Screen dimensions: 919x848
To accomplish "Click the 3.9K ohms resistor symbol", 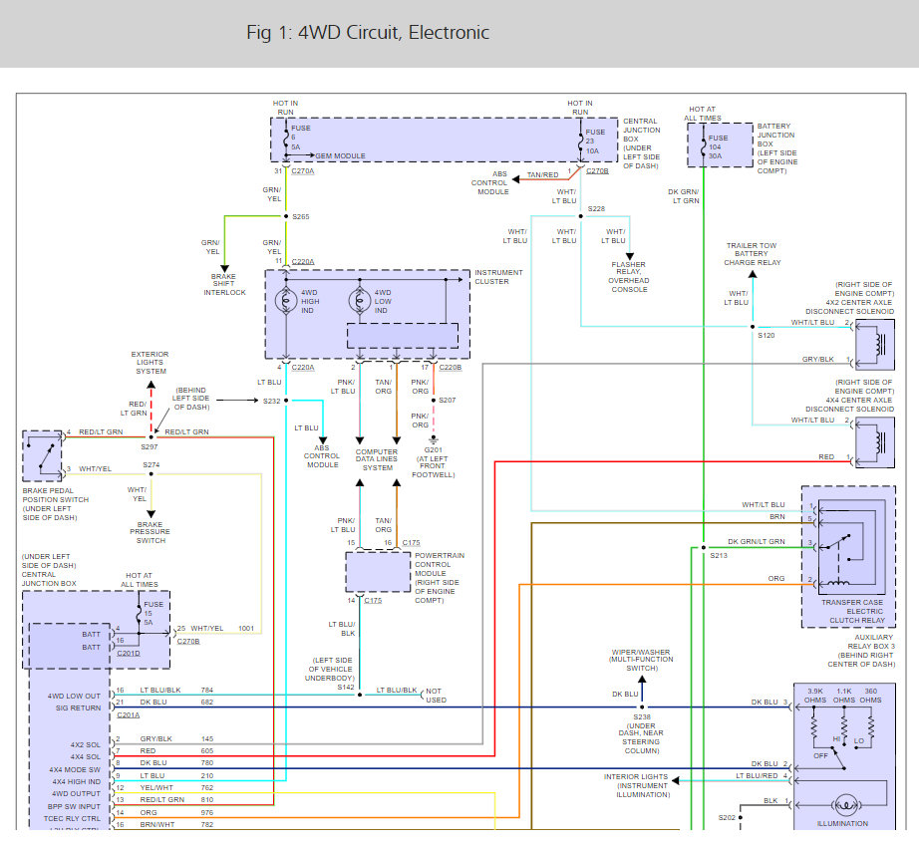I will [x=813, y=727].
